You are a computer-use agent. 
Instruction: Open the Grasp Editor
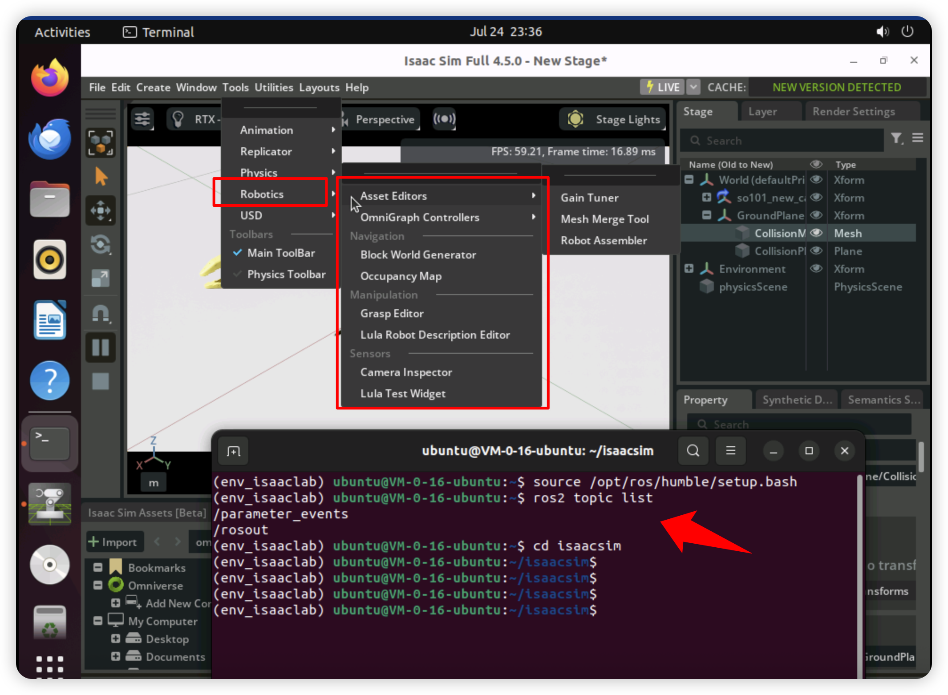(392, 313)
